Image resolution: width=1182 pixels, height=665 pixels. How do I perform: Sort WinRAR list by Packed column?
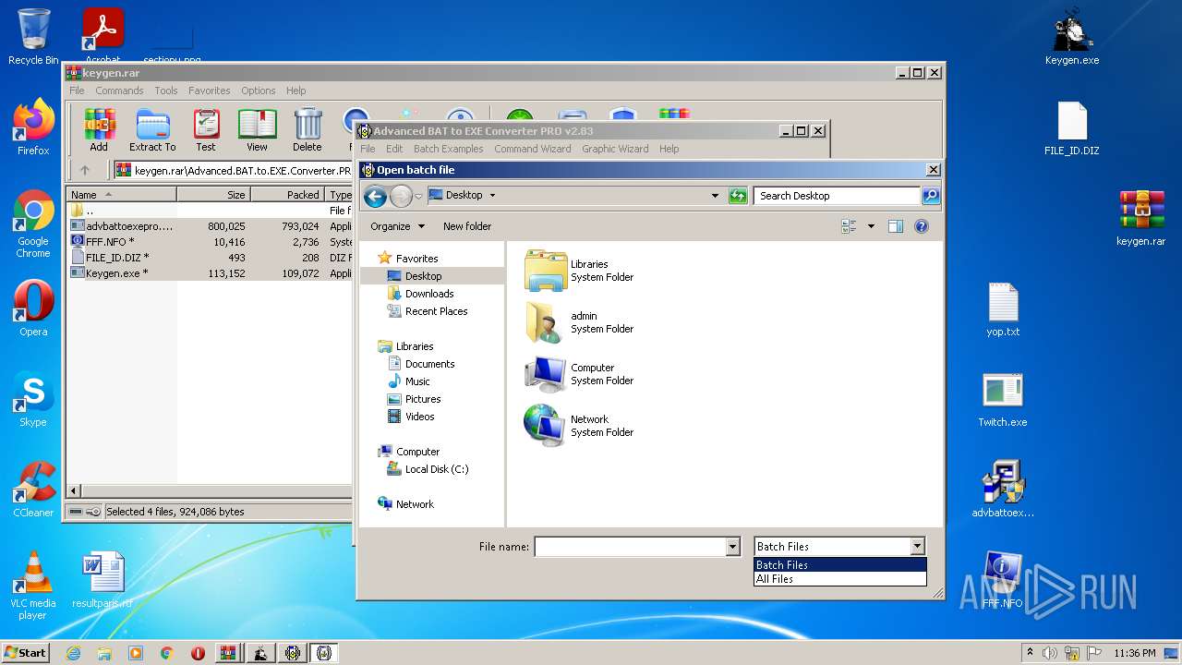(287, 195)
